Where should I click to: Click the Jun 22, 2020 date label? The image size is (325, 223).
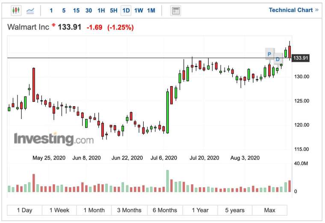point(127,158)
